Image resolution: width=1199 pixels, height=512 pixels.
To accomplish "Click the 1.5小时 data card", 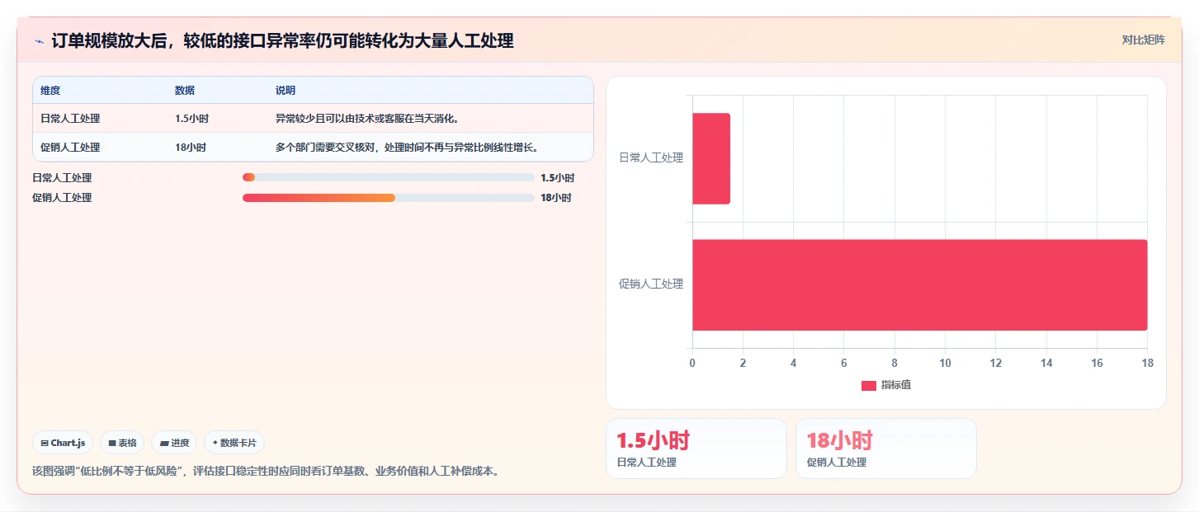I will click(696, 449).
